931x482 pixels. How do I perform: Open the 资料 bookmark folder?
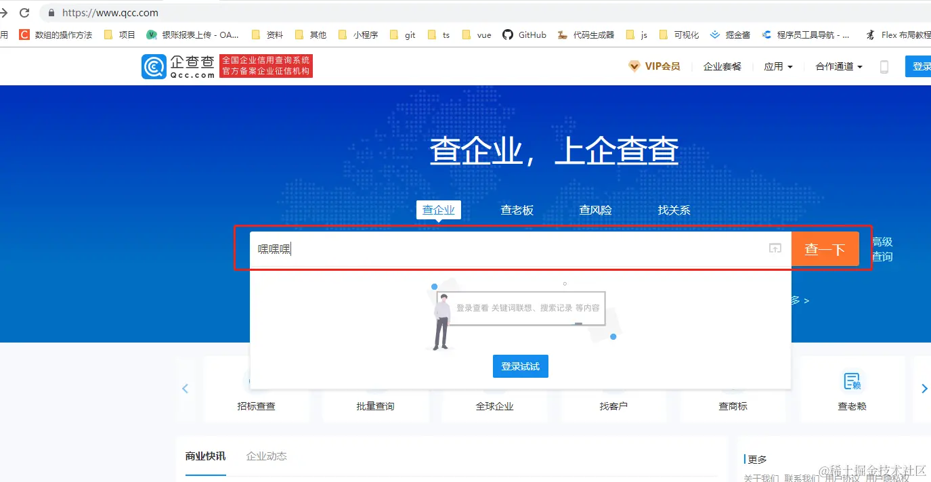(x=267, y=35)
